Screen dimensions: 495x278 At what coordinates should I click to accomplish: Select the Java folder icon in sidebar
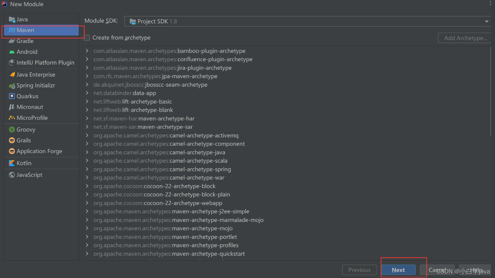(12, 20)
